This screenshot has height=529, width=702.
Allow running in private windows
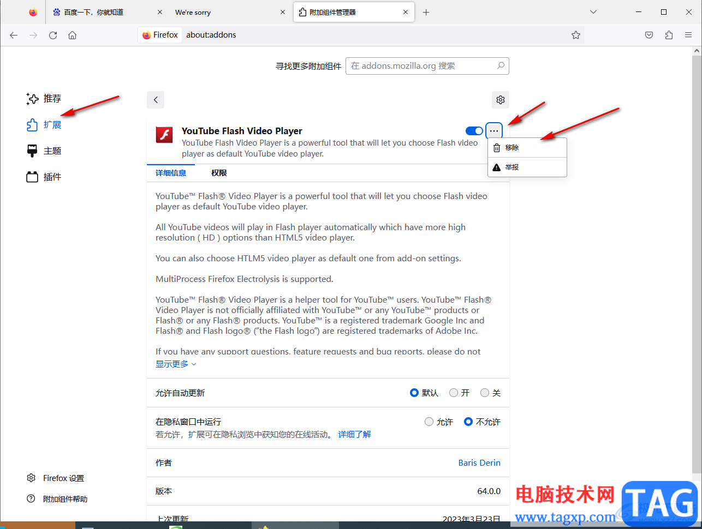point(429,422)
